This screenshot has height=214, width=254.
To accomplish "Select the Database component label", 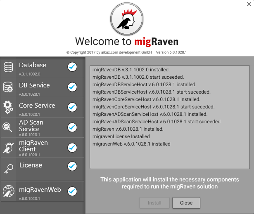I will 33,65.
